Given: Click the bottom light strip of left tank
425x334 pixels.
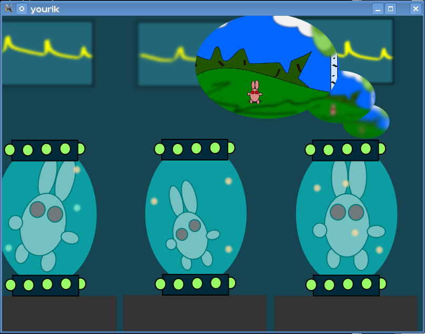Looking at the screenshot, I should [46, 285].
